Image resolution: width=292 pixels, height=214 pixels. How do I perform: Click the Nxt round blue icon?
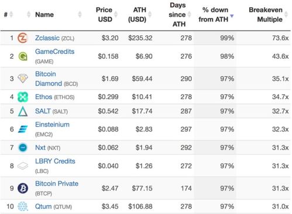[23, 148]
